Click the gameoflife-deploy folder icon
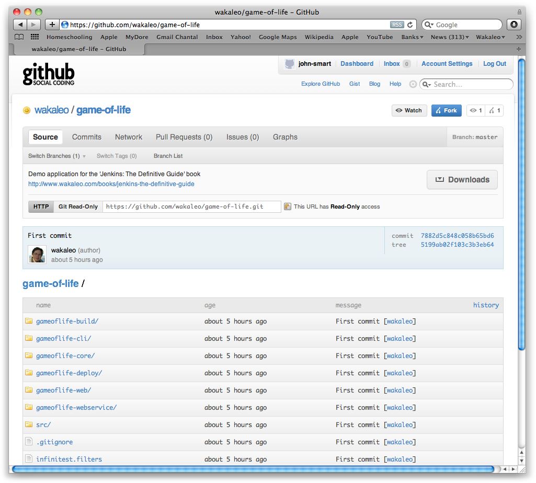This screenshot has height=483, width=536. pos(29,373)
